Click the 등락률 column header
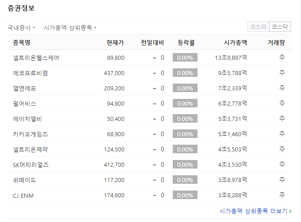 [186, 42]
